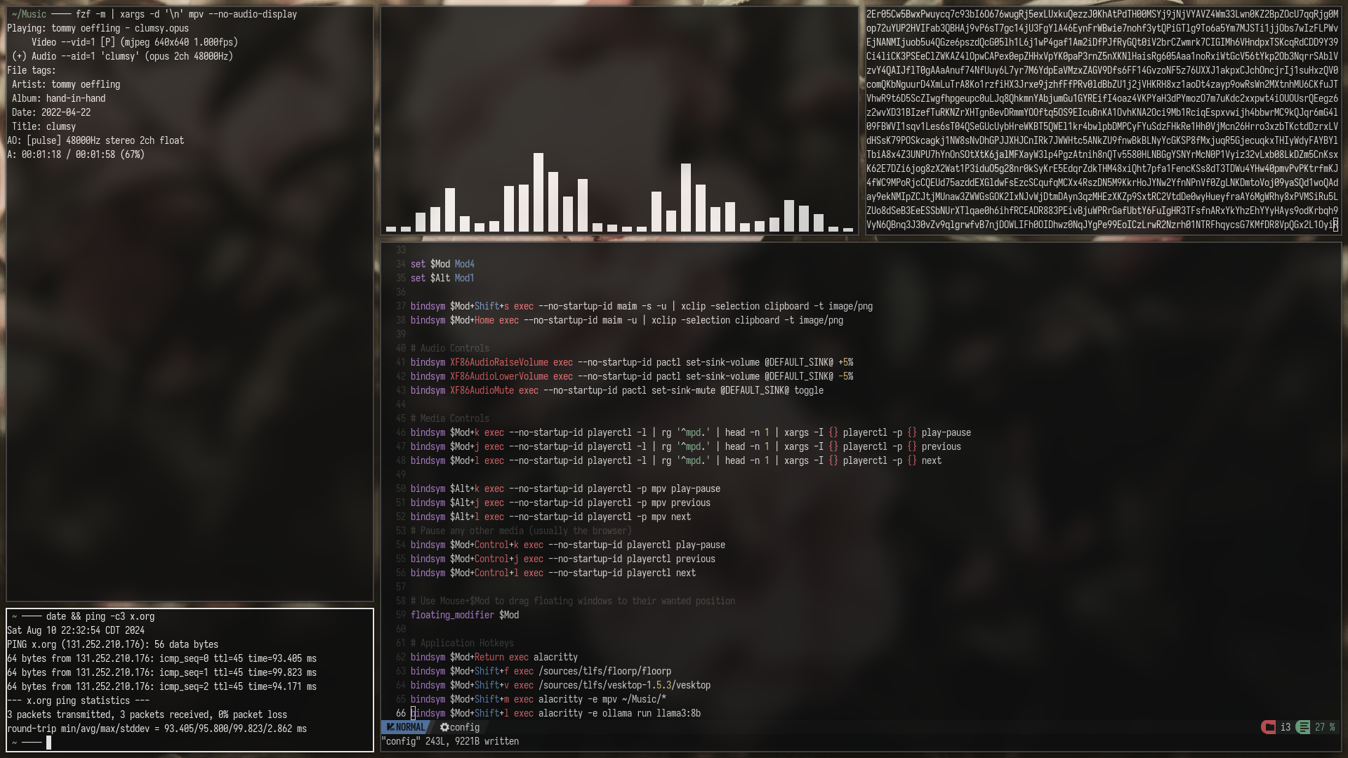The height and width of the screenshot is (758, 1348).
Task: Click the red folder icon in statusline
Action: pos(1268,727)
